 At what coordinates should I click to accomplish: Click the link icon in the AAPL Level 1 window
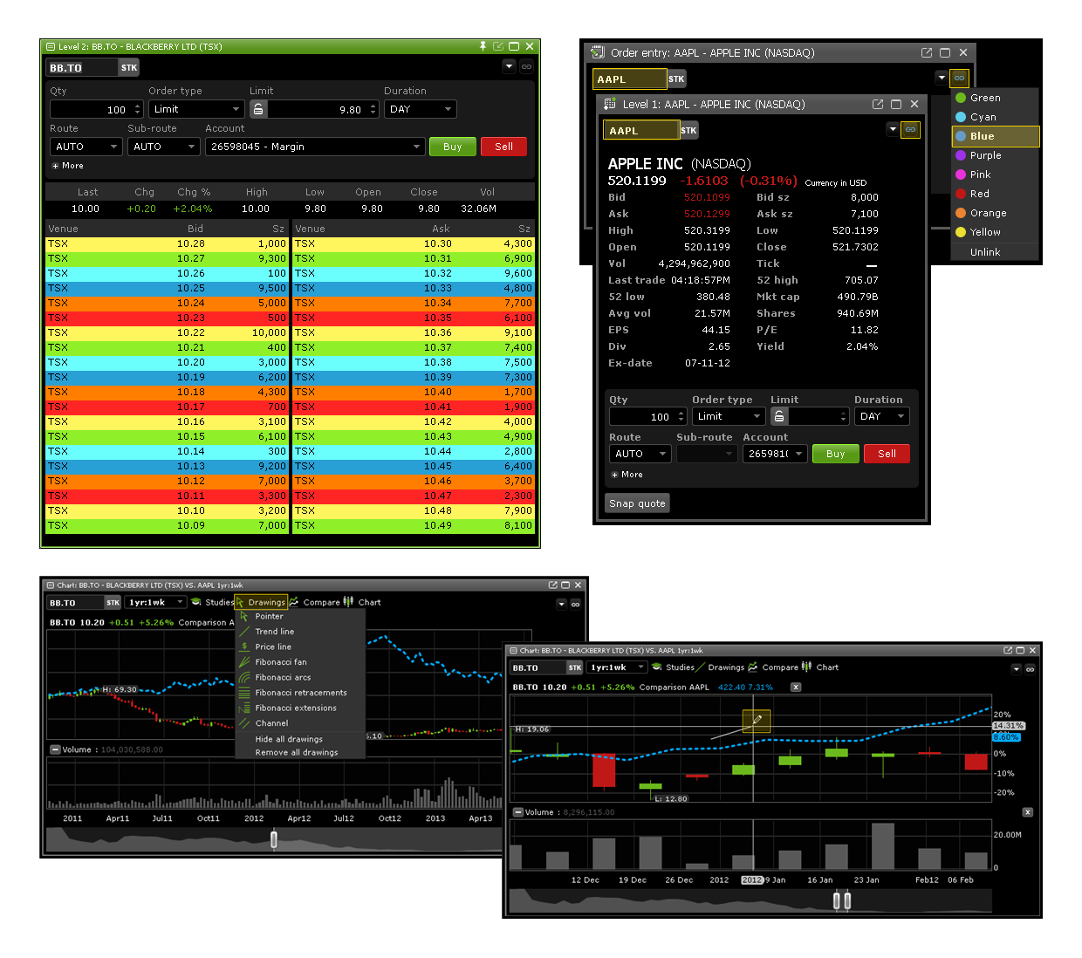910,130
